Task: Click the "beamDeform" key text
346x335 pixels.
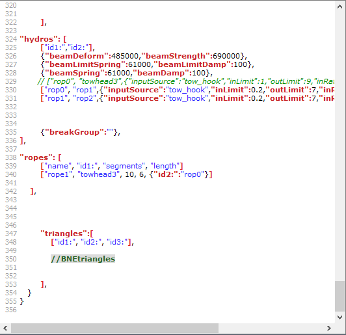Action: tap(77, 56)
